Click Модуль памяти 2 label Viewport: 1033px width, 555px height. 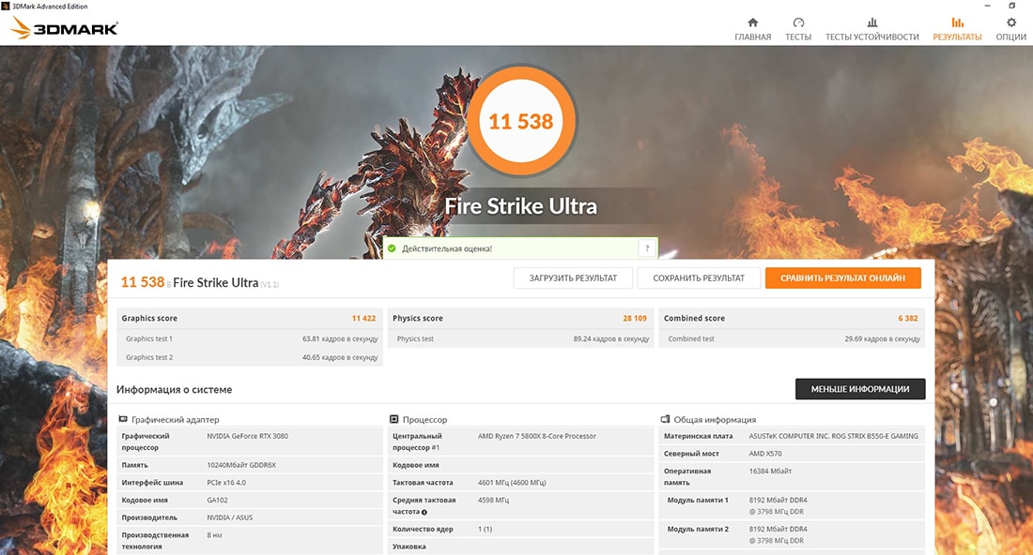point(698,530)
